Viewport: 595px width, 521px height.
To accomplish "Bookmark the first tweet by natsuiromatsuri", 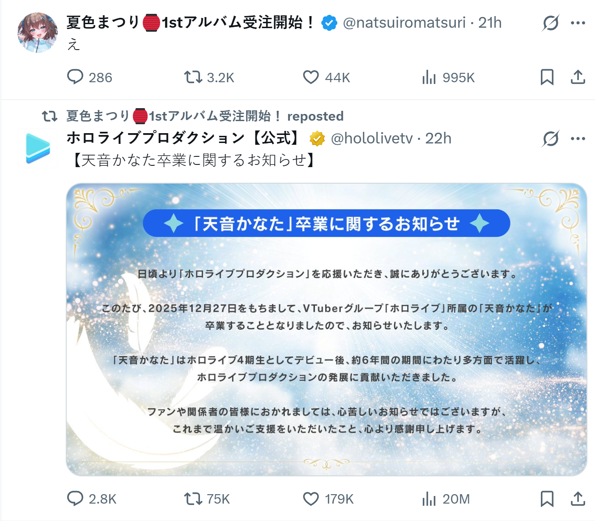I will coord(547,77).
